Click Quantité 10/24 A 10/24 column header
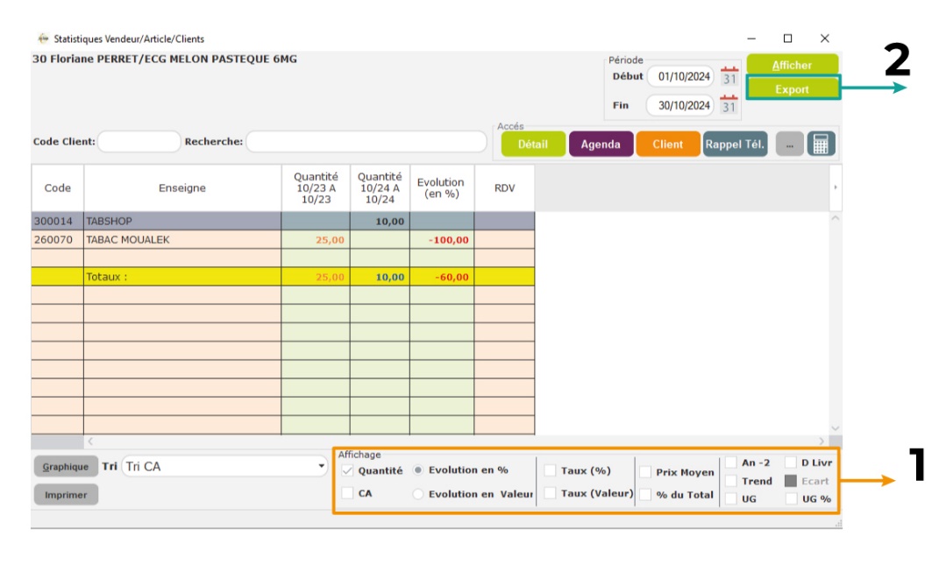The height and width of the screenshot is (572, 946). click(380, 188)
